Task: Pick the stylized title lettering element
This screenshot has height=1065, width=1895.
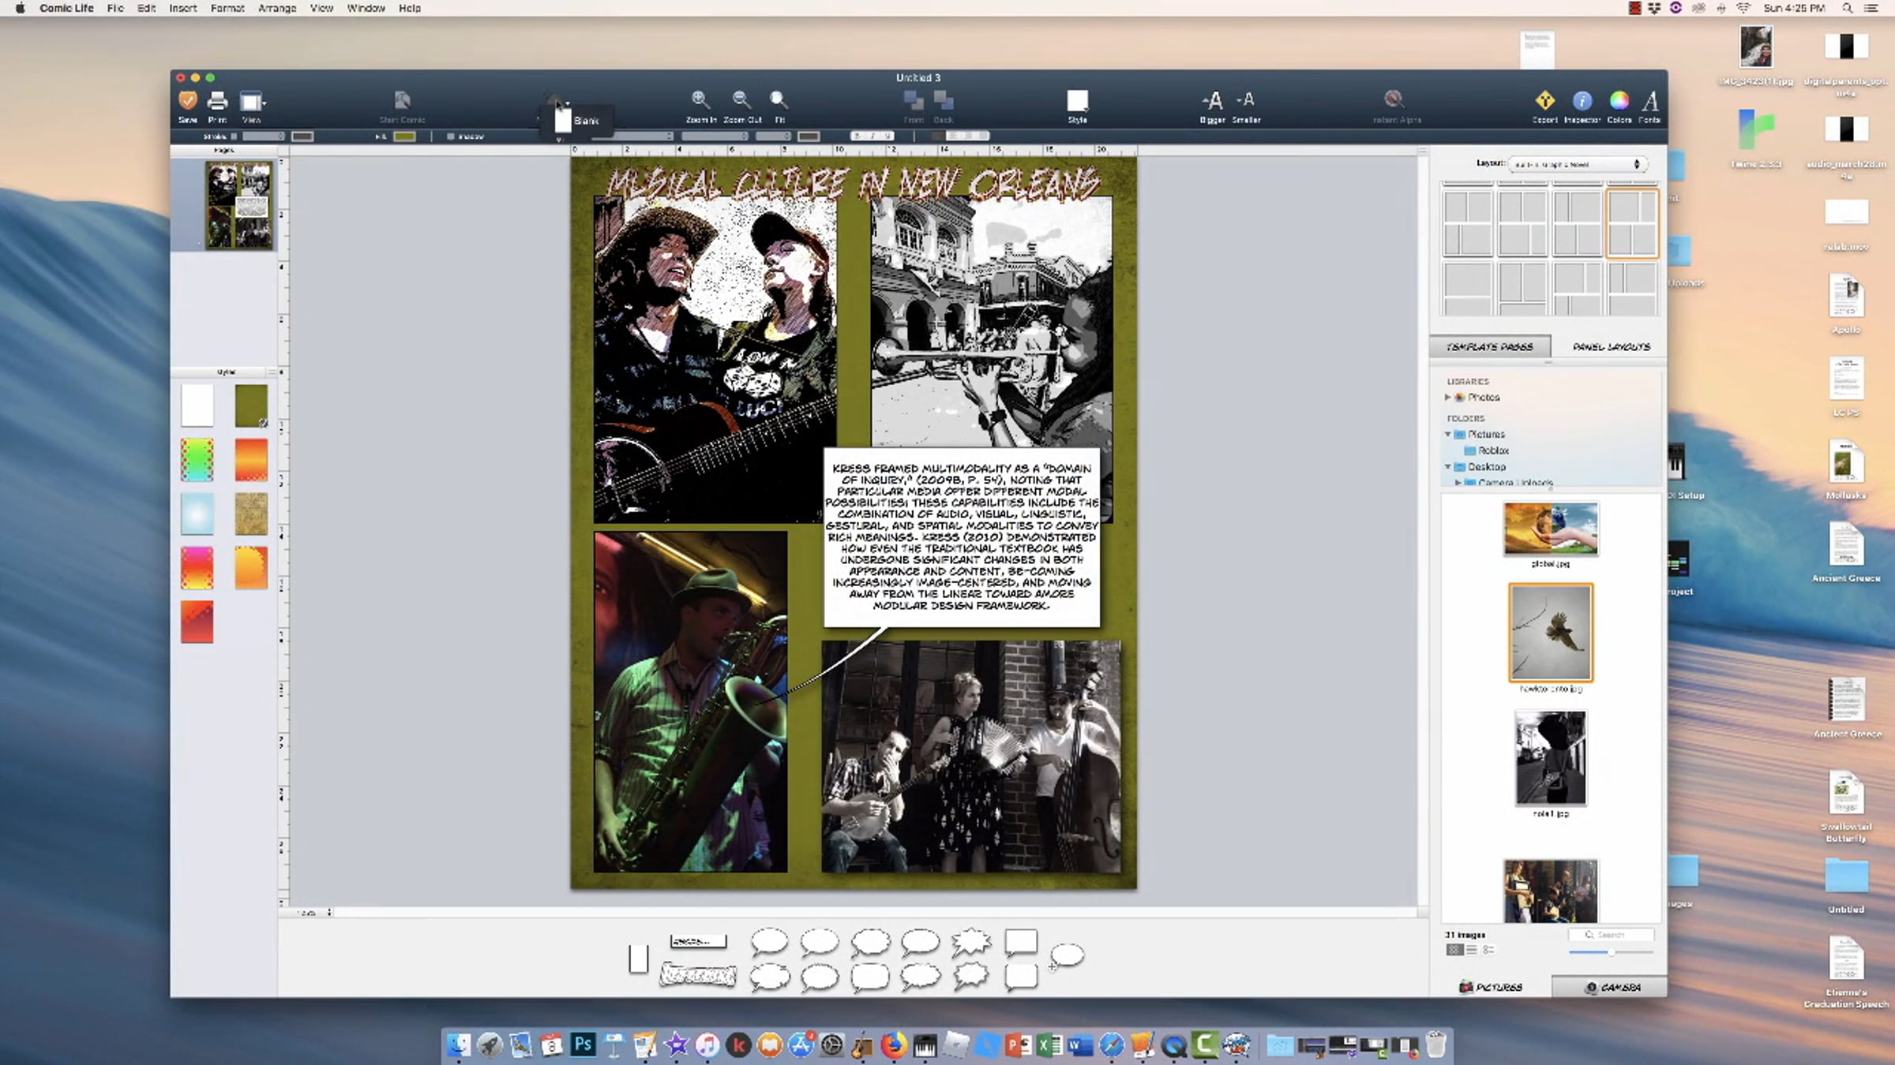Action: (x=698, y=975)
